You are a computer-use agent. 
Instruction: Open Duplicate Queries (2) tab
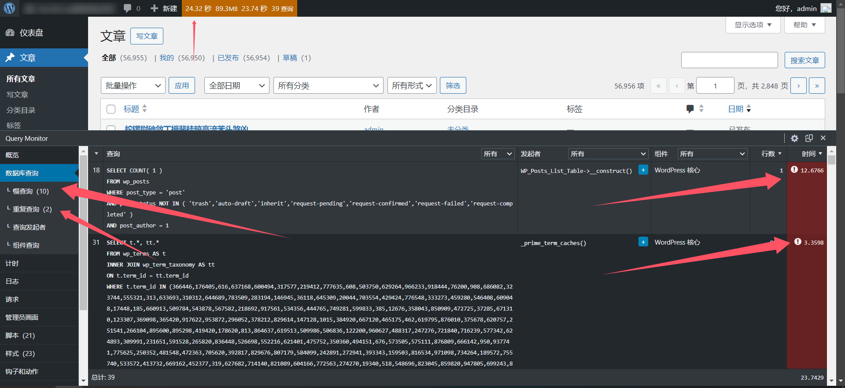pos(39,209)
